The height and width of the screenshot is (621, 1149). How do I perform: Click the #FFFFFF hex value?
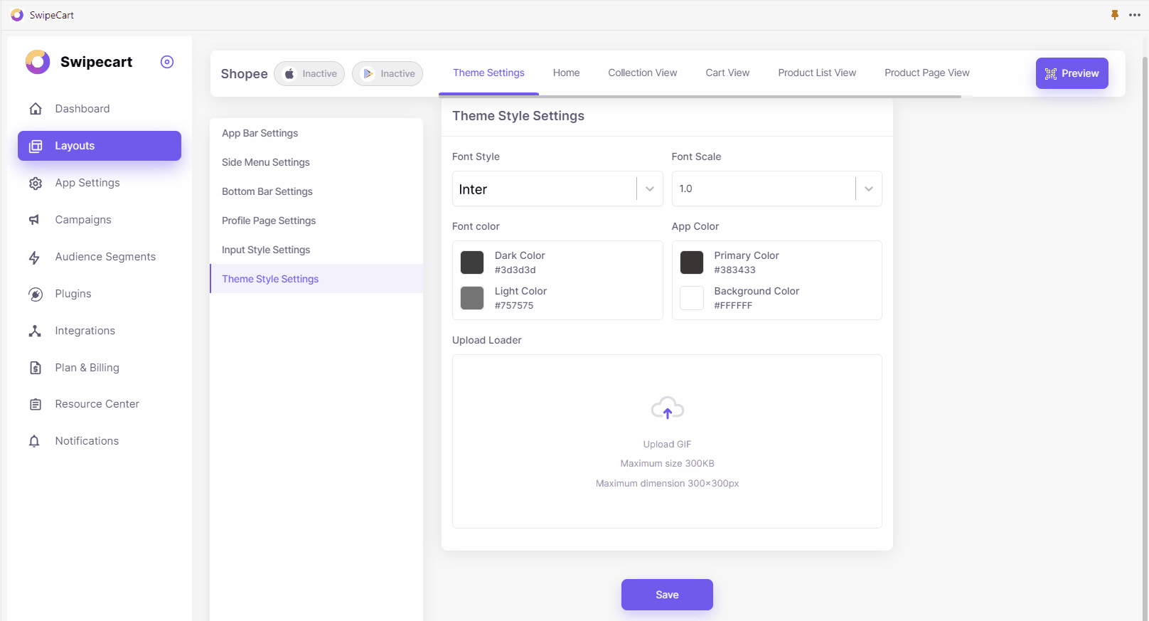tap(733, 305)
